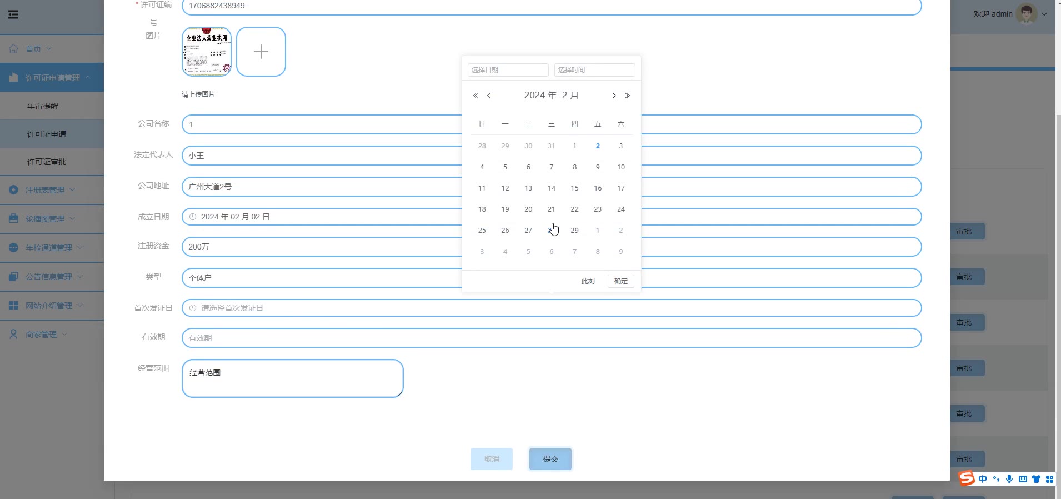Open the 许可证审批 submenu item
Viewport: 1061px width, 499px height.
click(x=52, y=162)
